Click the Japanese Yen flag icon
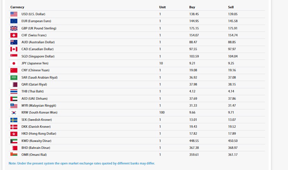The image size is (288, 170). click(14, 63)
